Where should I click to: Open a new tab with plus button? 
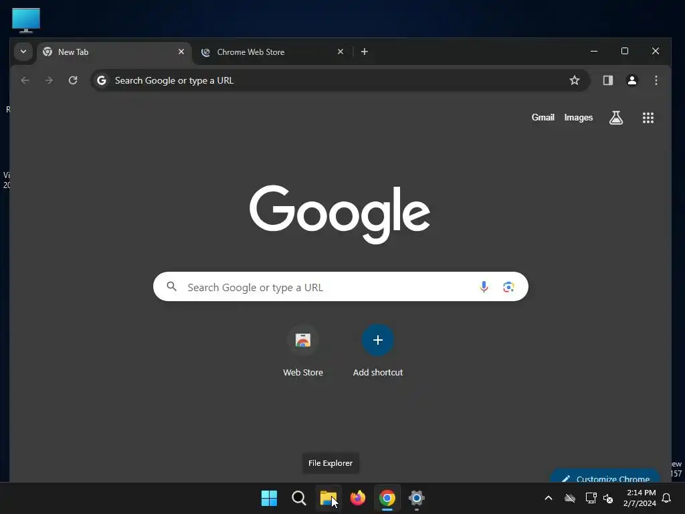tap(365, 52)
